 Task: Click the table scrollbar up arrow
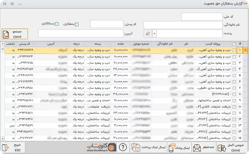pos(2,44)
